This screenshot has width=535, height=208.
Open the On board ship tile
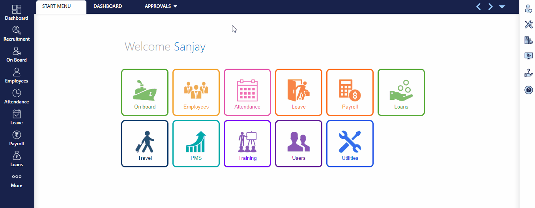(x=145, y=92)
